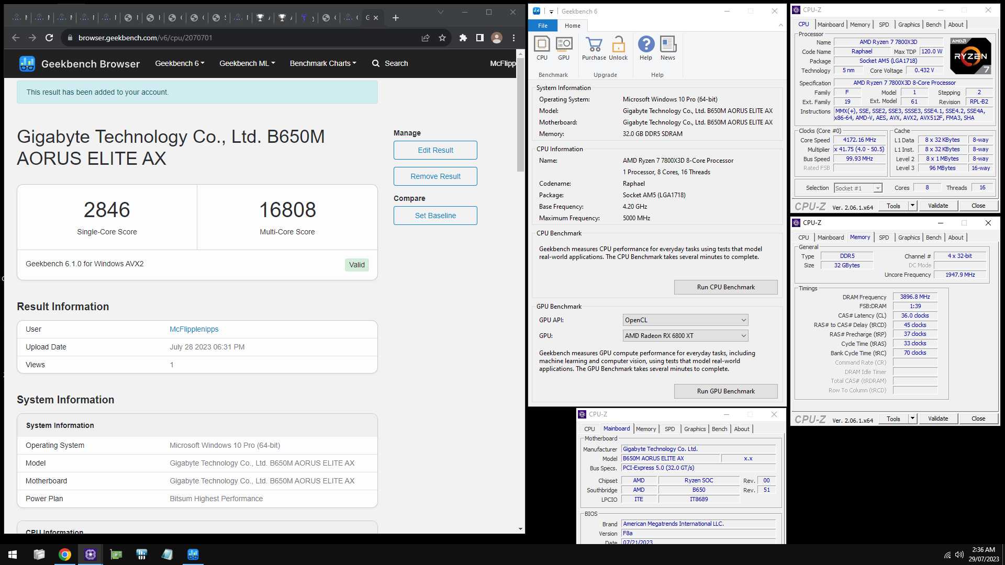The height and width of the screenshot is (565, 1005).
Task: Click Close button in Memory CPU-Z window
Action: (978, 419)
